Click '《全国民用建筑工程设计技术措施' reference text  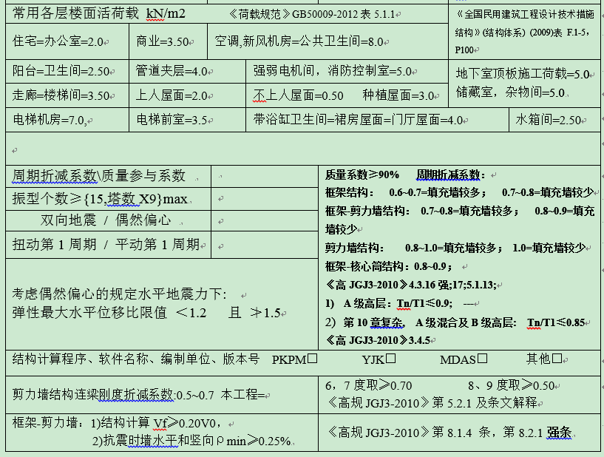[525, 15]
